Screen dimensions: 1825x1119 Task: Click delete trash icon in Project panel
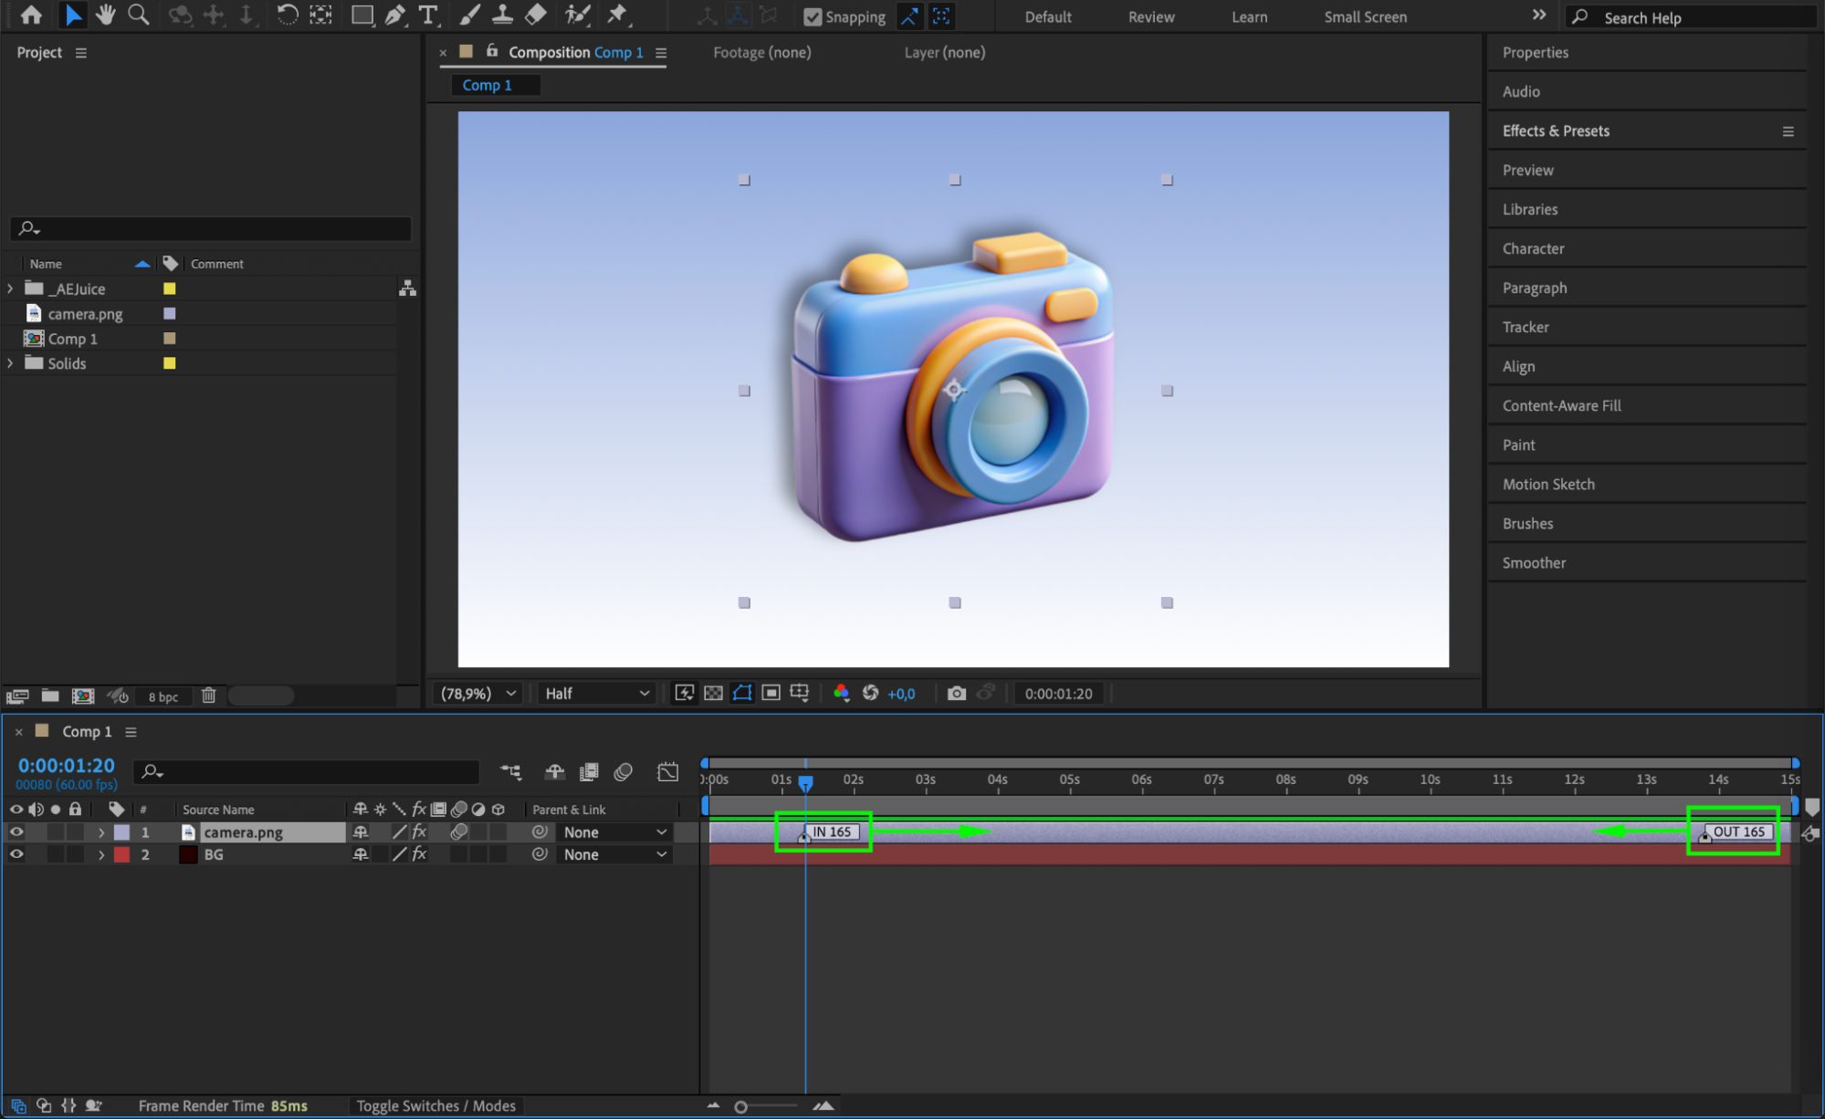point(208,695)
